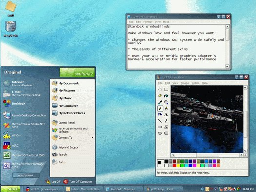Image resolution: width=256 pixels, height=192 pixels.
Task: Open Microsoft Office Excel 2003
Action: tap(24, 155)
